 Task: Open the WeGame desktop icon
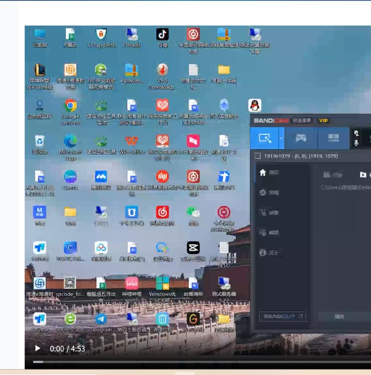click(x=193, y=322)
